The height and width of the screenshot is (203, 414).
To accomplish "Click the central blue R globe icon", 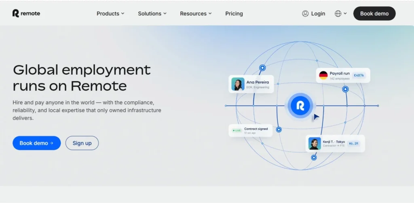I will [x=300, y=105].
